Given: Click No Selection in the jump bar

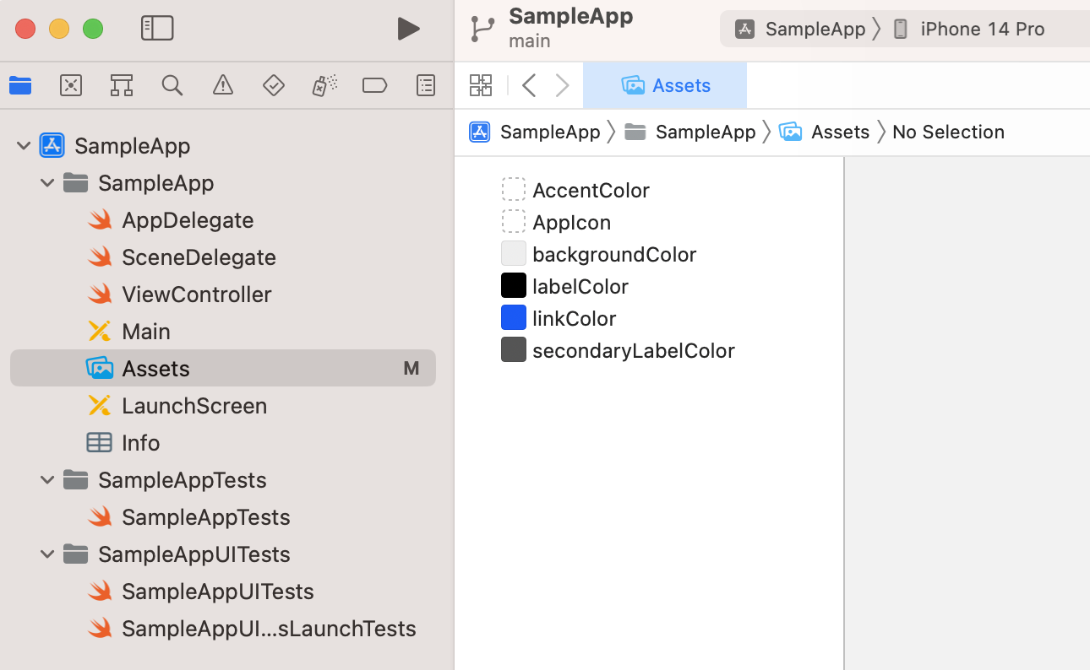Looking at the screenshot, I should pos(948,132).
